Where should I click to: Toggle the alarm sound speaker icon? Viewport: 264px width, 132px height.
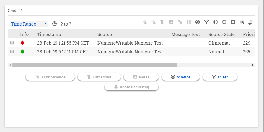(215, 22)
